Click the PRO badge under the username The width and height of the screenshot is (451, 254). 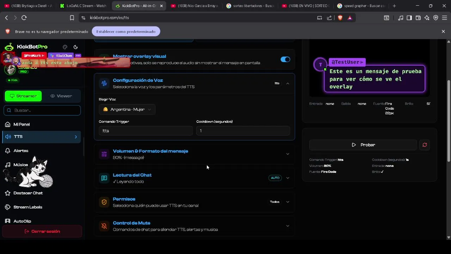click(x=23, y=72)
